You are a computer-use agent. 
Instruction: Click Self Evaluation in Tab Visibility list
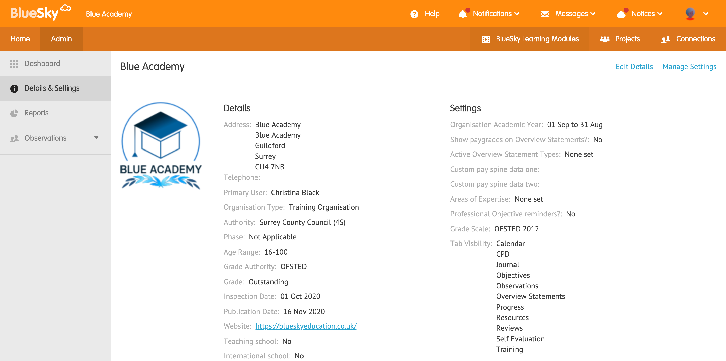tap(520, 339)
